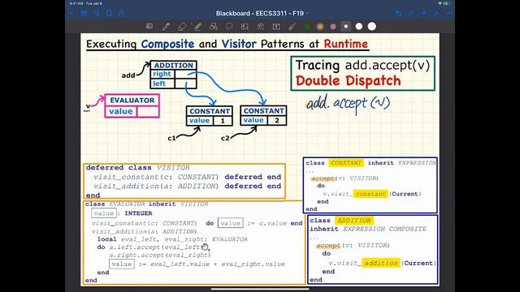
Task: Select the Eraser tool
Action: 182,27
